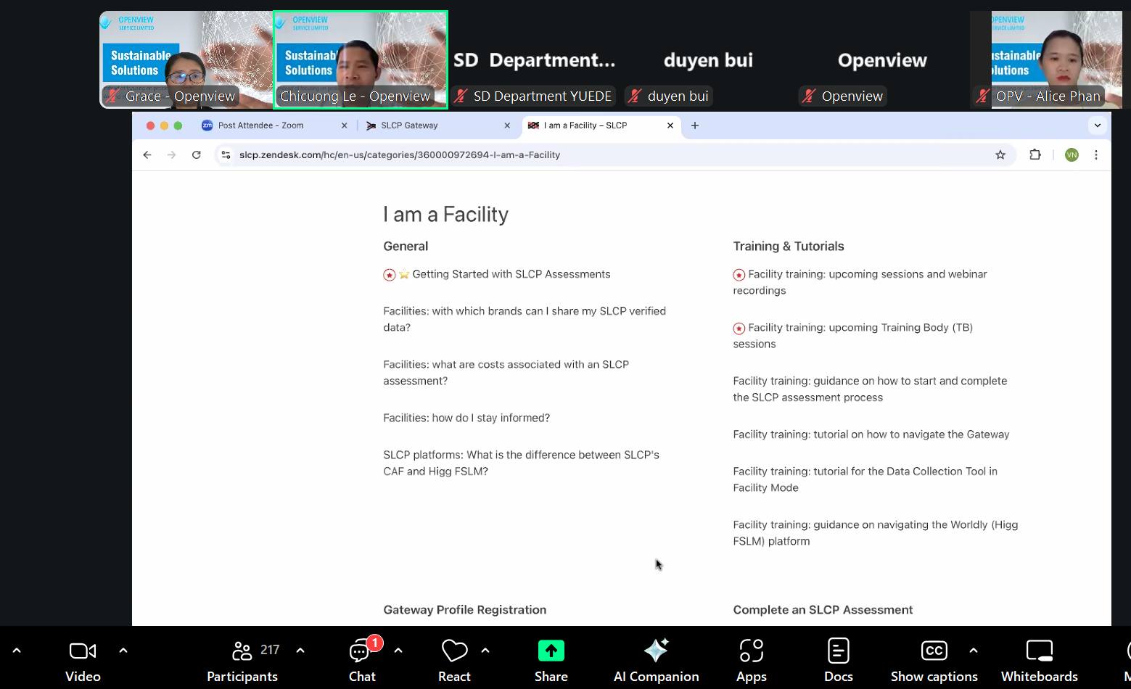1131x689 pixels.
Task: Reload the SLCP page
Action: point(196,154)
